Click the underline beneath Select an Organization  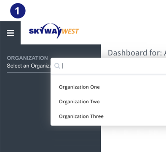pyautogui.click(x=29, y=73)
